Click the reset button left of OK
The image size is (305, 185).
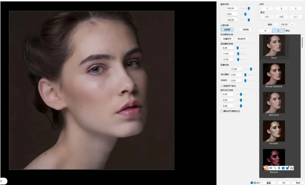click(269, 183)
